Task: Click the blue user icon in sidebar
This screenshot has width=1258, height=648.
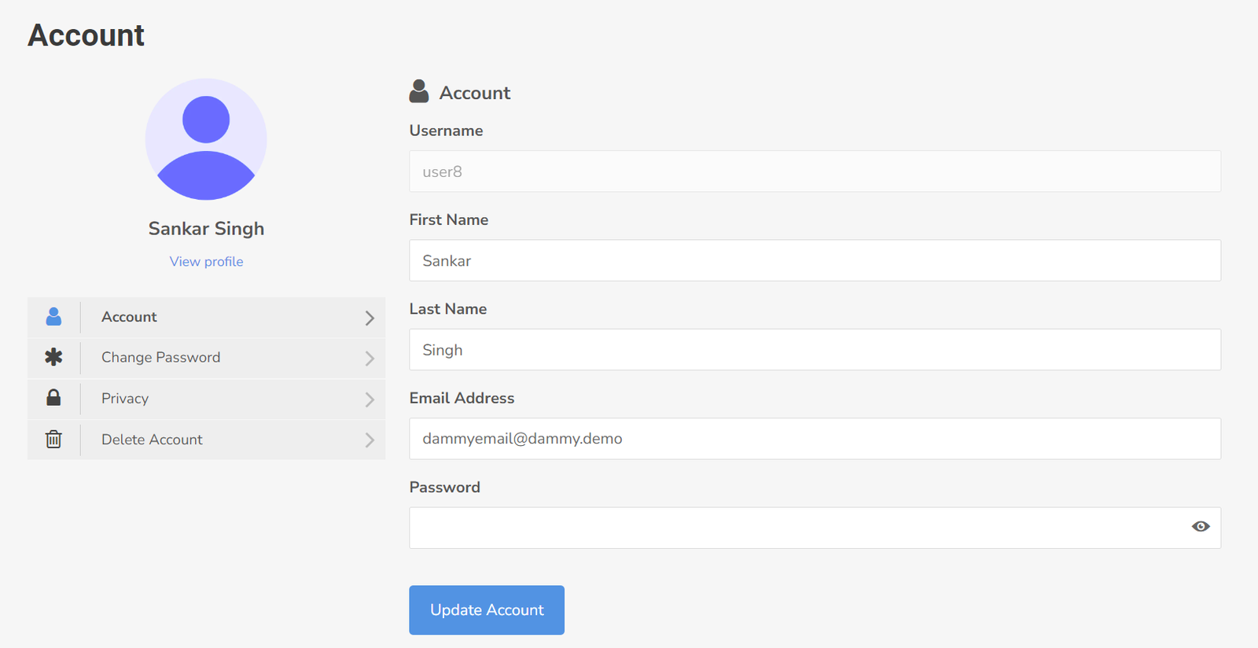Action: 53,317
